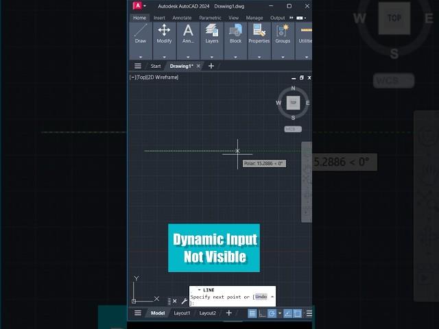Restore the drawing viewport window
Screen dimensions: 439x329
[x=302, y=77]
